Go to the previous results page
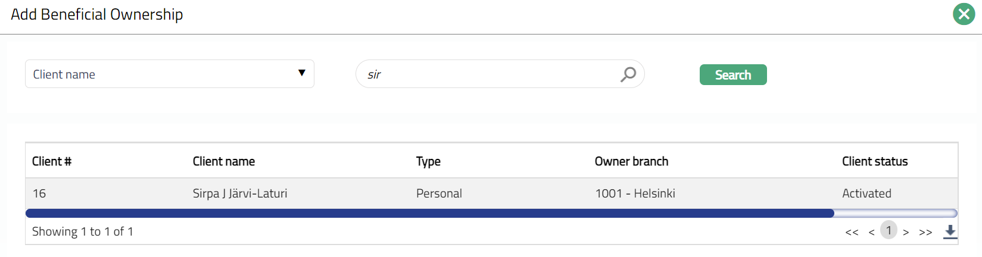This screenshot has height=257, width=982. [x=871, y=232]
